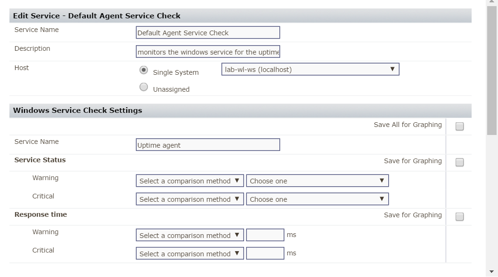
Task: Click the Uptime agent service name field
Action: [x=208, y=145]
